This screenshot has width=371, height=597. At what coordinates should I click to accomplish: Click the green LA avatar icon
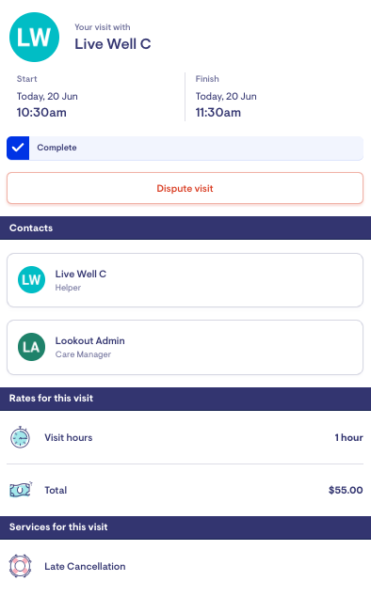pyautogui.click(x=31, y=347)
